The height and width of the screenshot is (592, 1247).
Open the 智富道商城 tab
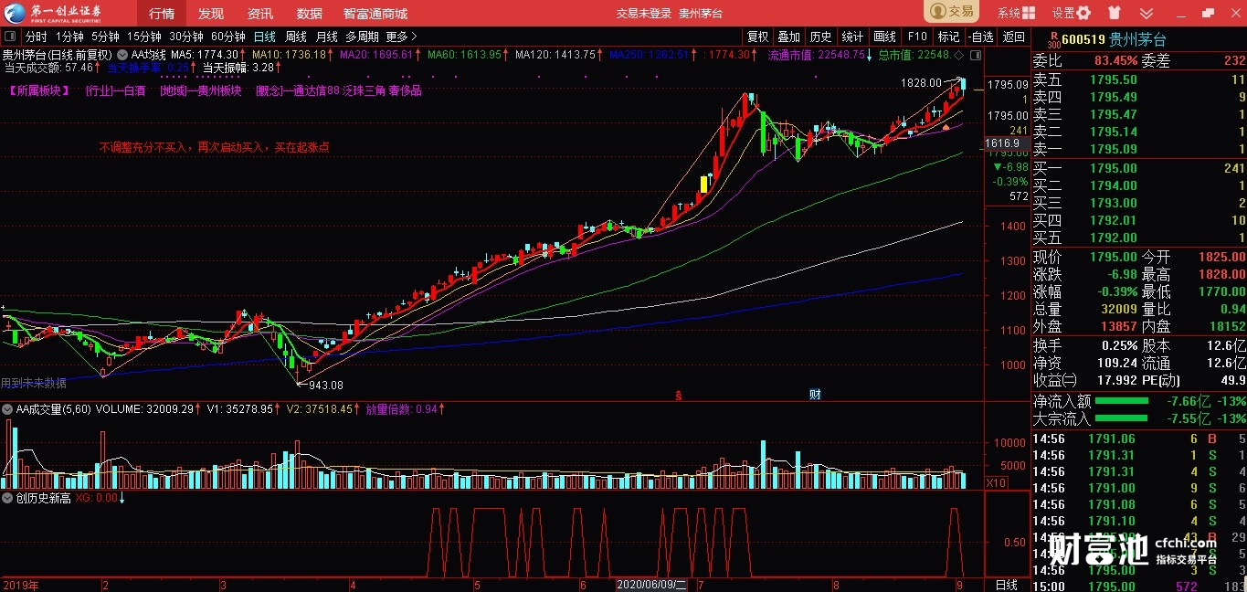[x=375, y=14]
